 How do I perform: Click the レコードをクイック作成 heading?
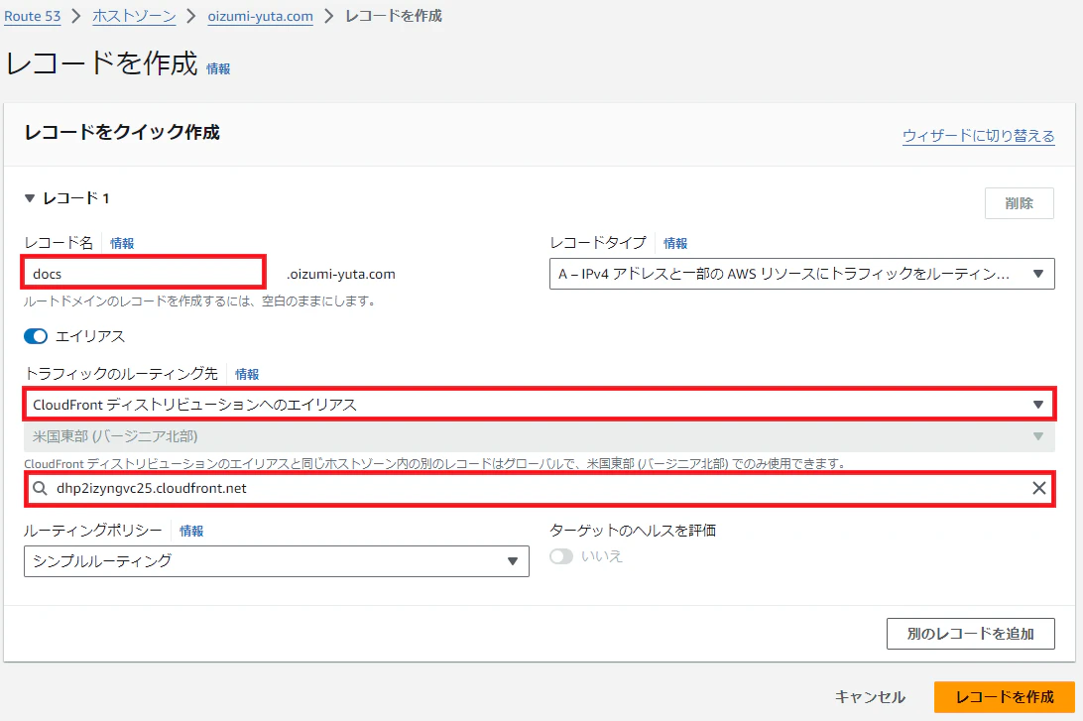[122, 132]
